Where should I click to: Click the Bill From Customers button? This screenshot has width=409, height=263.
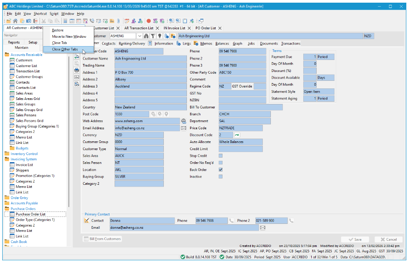tap(102, 239)
